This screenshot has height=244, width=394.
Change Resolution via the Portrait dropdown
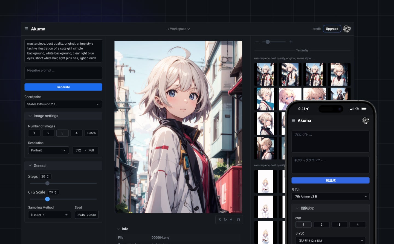pyautogui.click(x=48, y=150)
